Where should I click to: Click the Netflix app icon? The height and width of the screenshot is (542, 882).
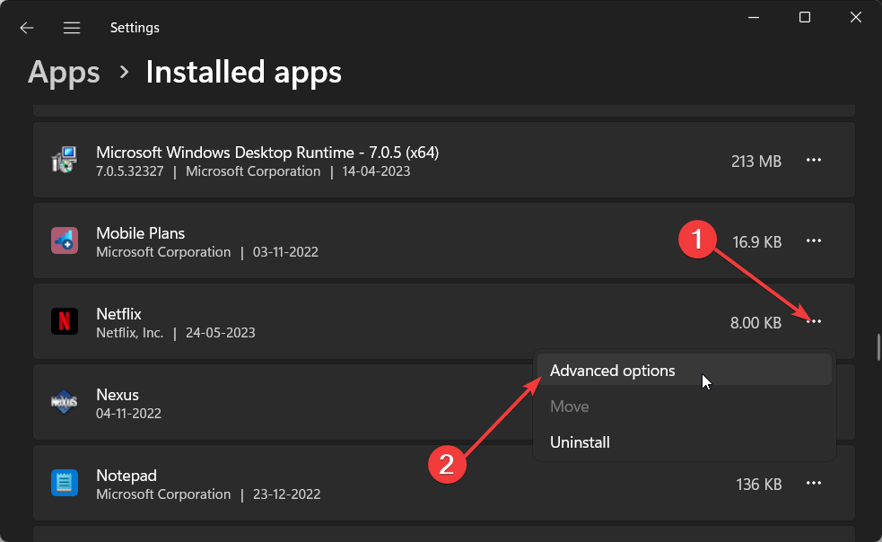[x=64, y=321]
